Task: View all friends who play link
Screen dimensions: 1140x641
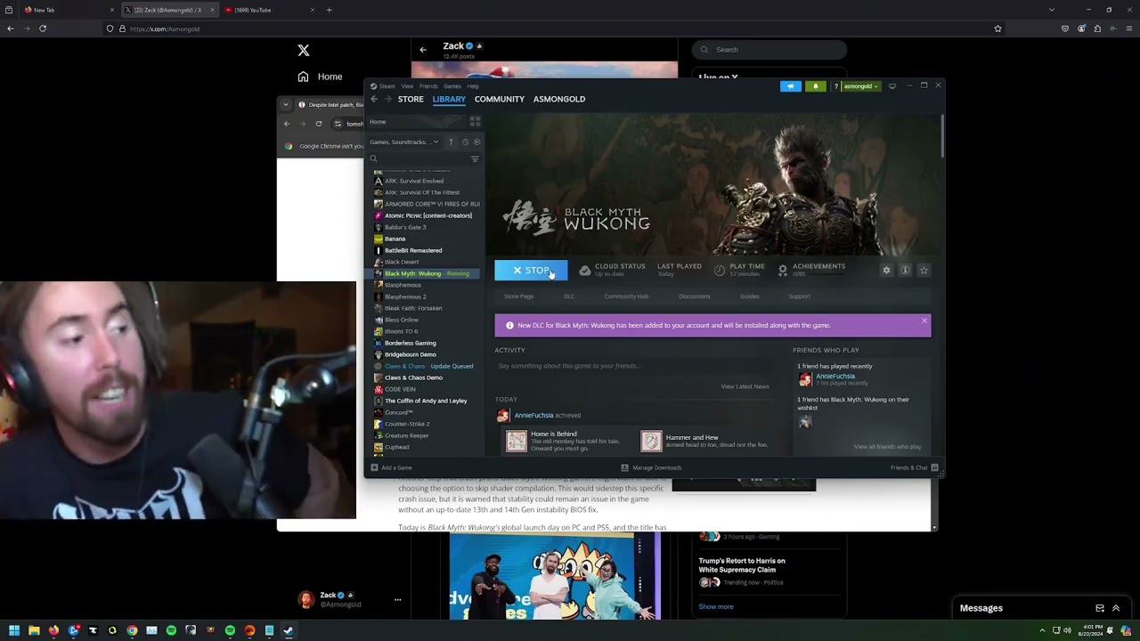Action: tap(888, 447)
